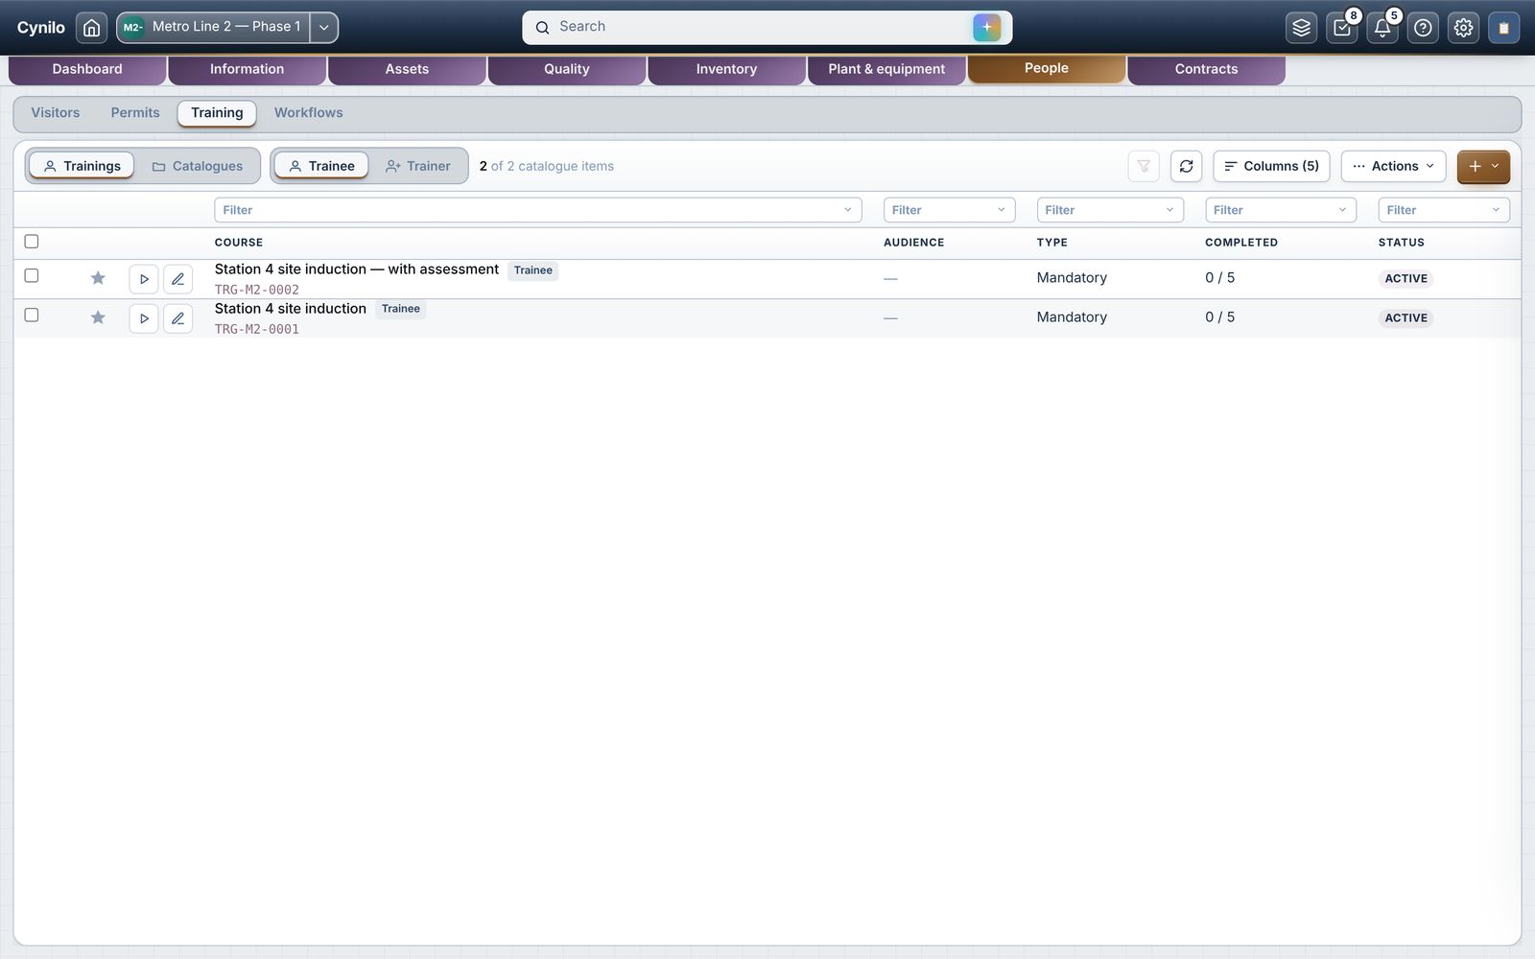Switch to the Workflows sub-tab
The width and height of the screenshot is (1535, 959).
point(309,113)
